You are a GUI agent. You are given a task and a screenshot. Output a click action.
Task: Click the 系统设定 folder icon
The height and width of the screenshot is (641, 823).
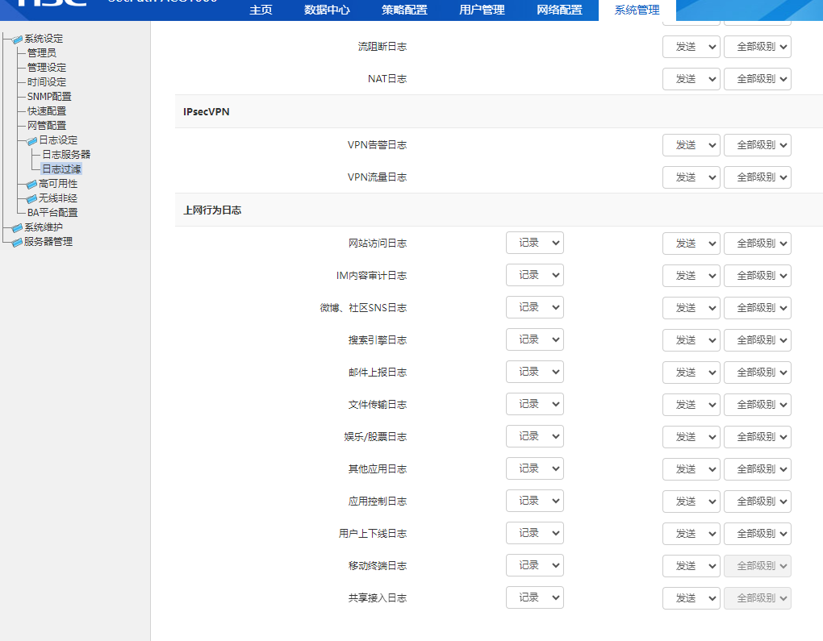pyautogui.click(x=17, y=40)
